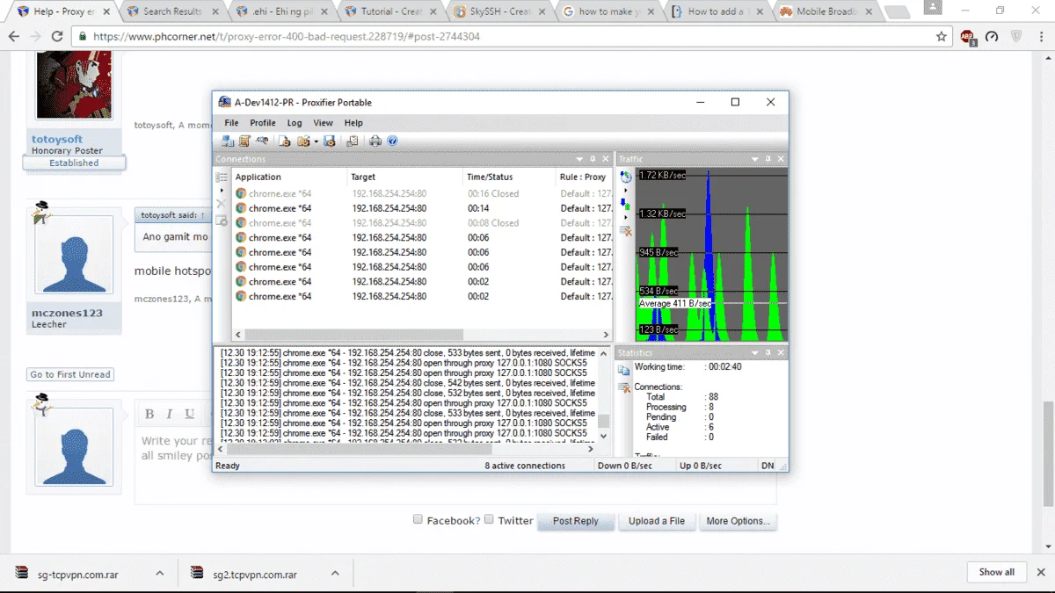The image size is (1055, 593).
Task: Click the Statistics working time icon
Action: point(624,370)
